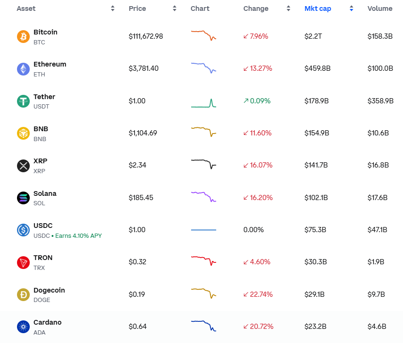The image size is (403, 344).
Task: Select the BNB gold icon
Action: (23, 133)
